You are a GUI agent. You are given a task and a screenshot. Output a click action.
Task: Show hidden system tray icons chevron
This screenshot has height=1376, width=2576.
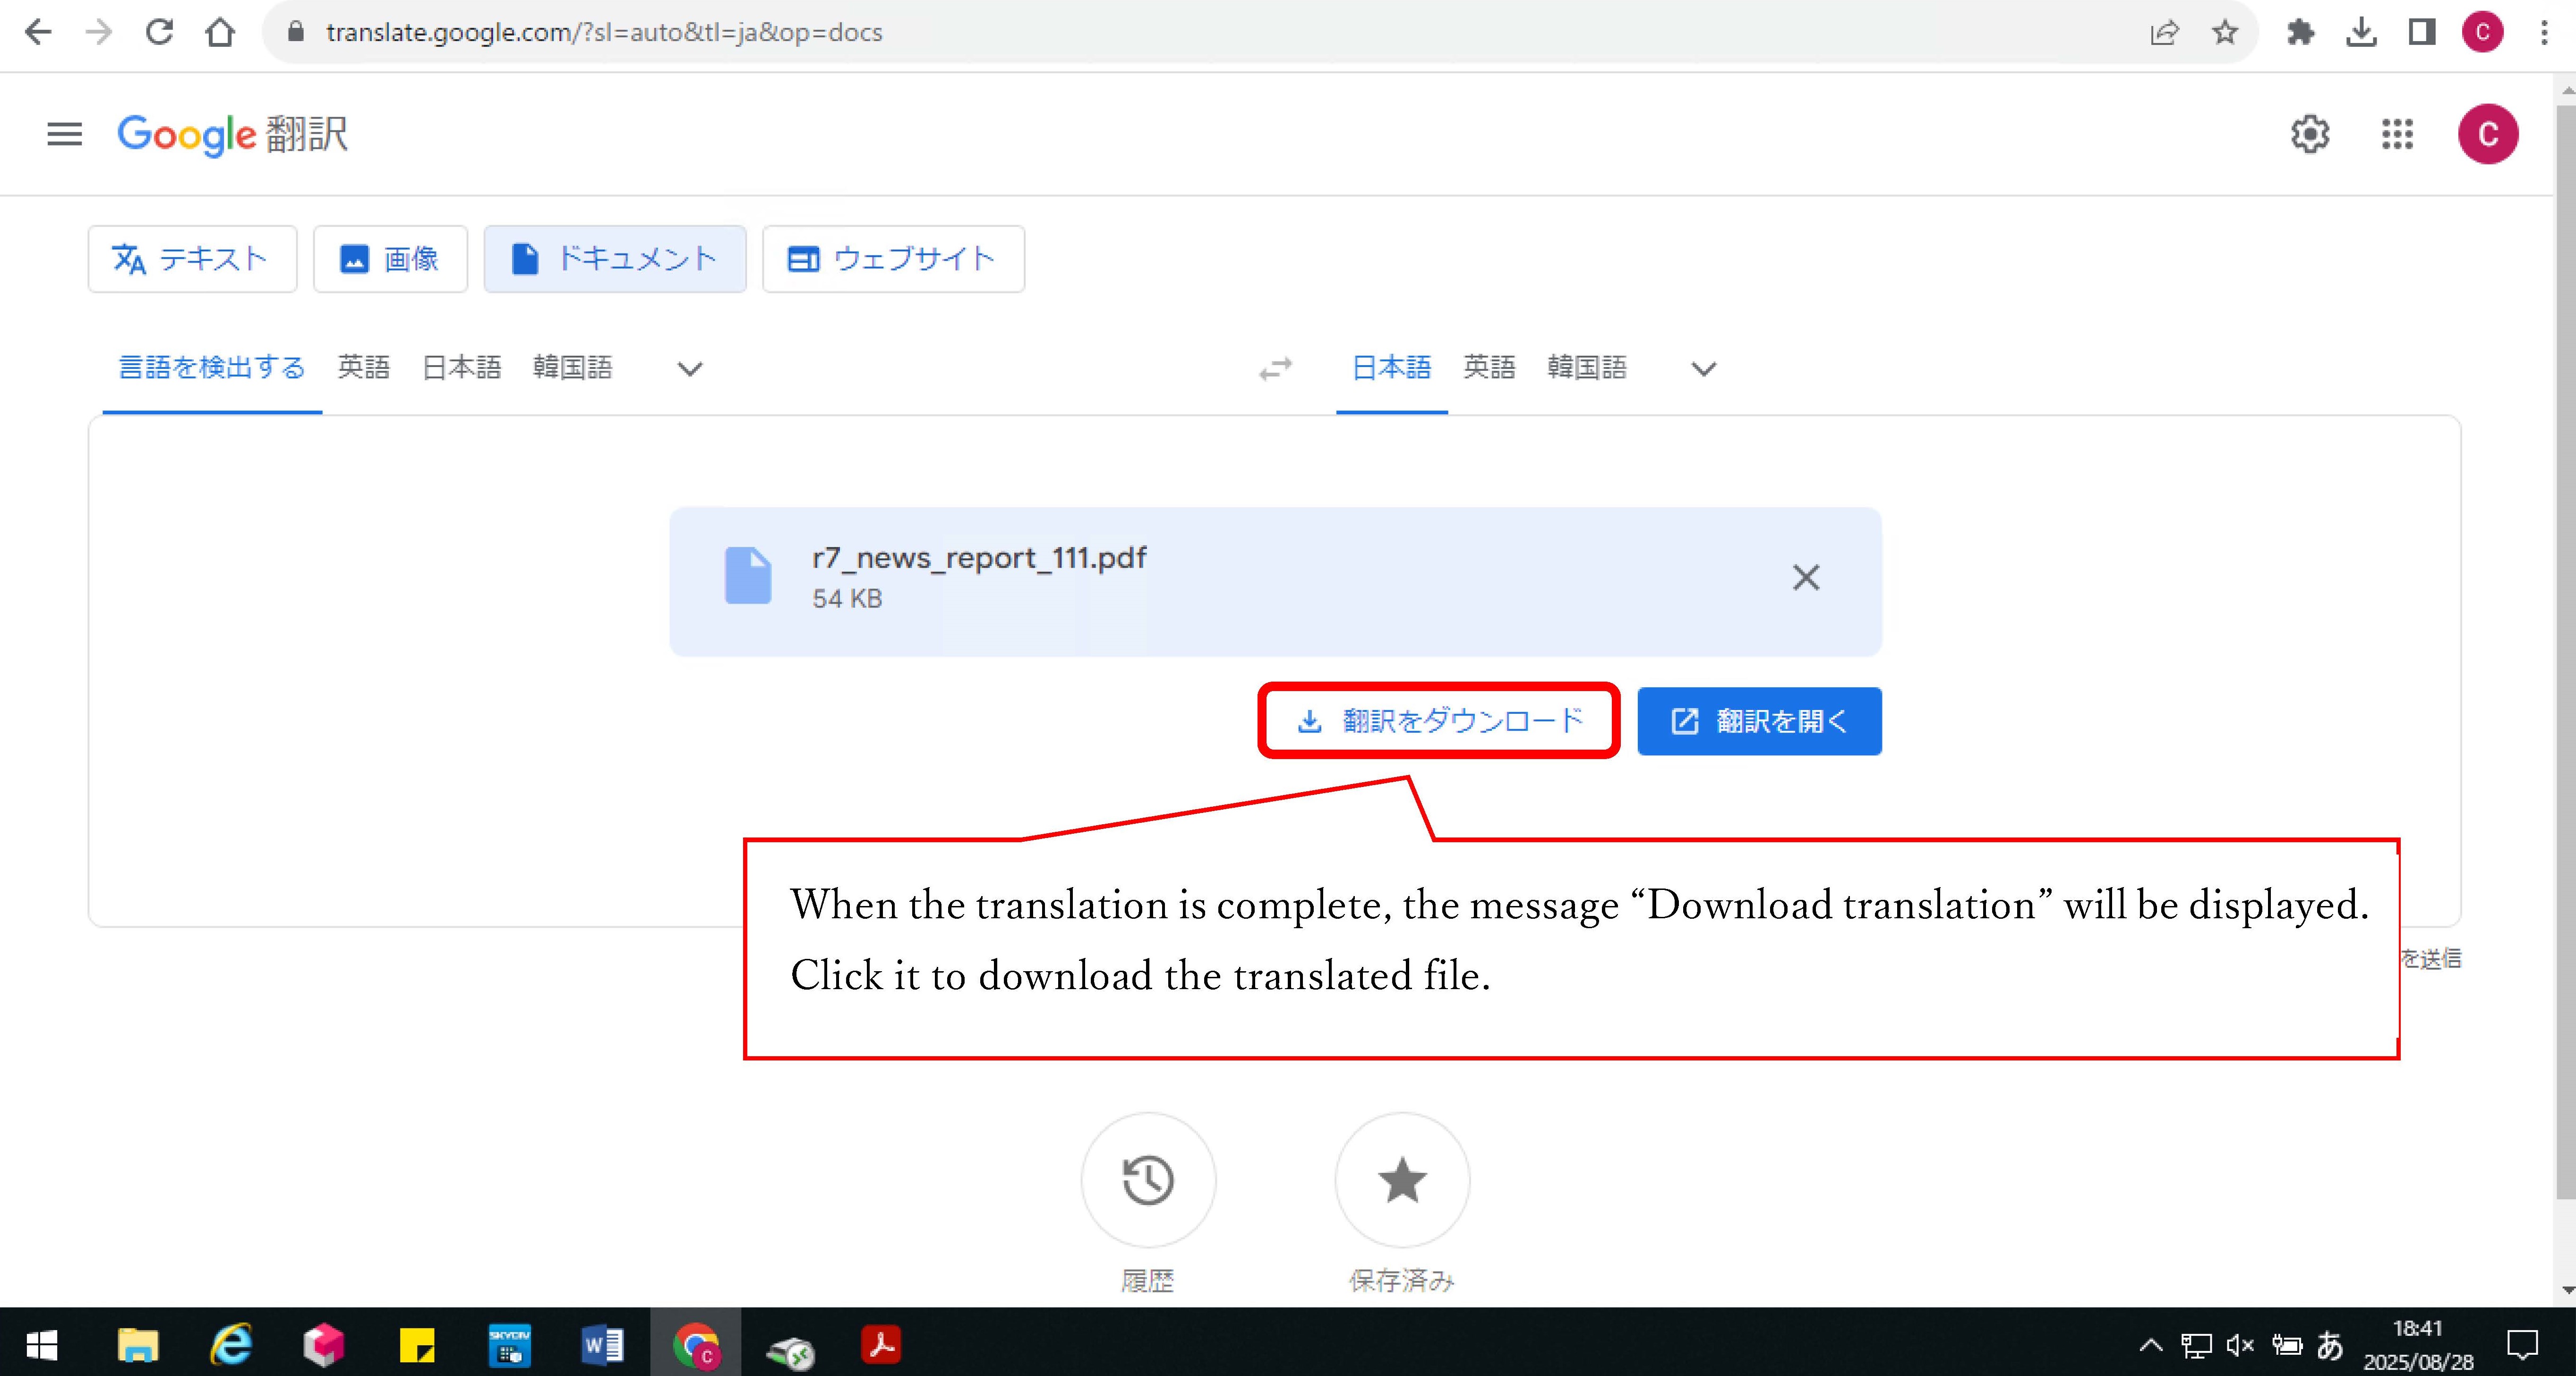click(x=2150, y=1345)
